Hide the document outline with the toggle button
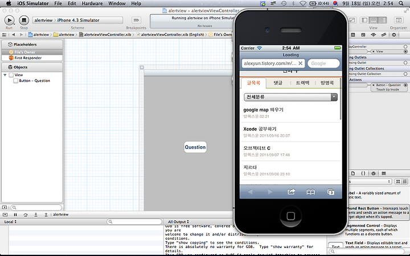The width and height of the screenshot is (410, 256). tap(5, 208)
